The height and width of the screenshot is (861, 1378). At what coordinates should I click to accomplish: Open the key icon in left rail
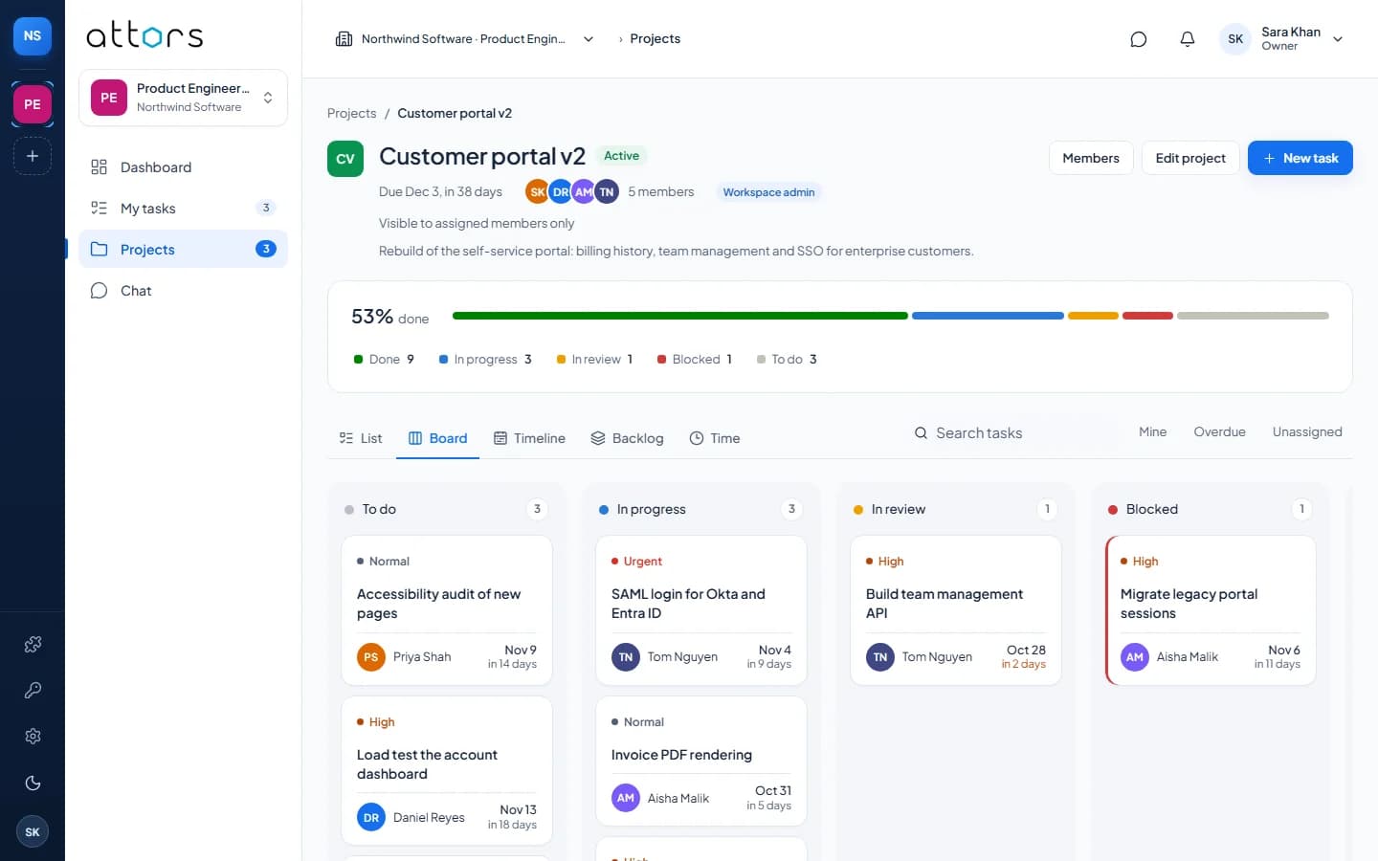[x=33, y=691]
